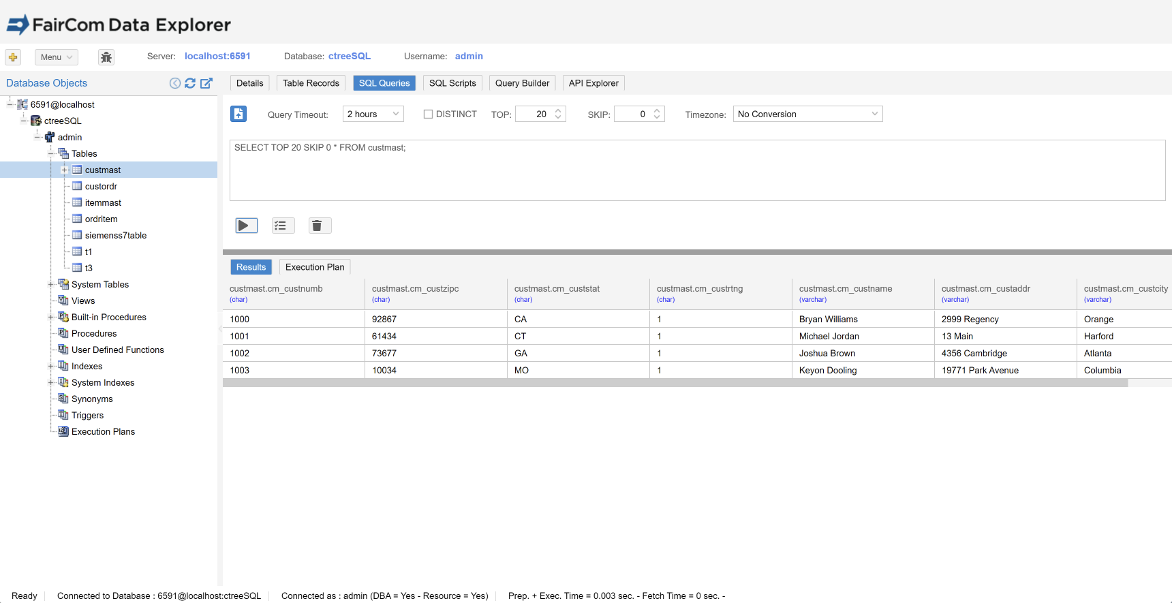1172x603 pixels.
Task: Open the Query Timeout 2 hours dropdown
Action: tap(373, 114)
